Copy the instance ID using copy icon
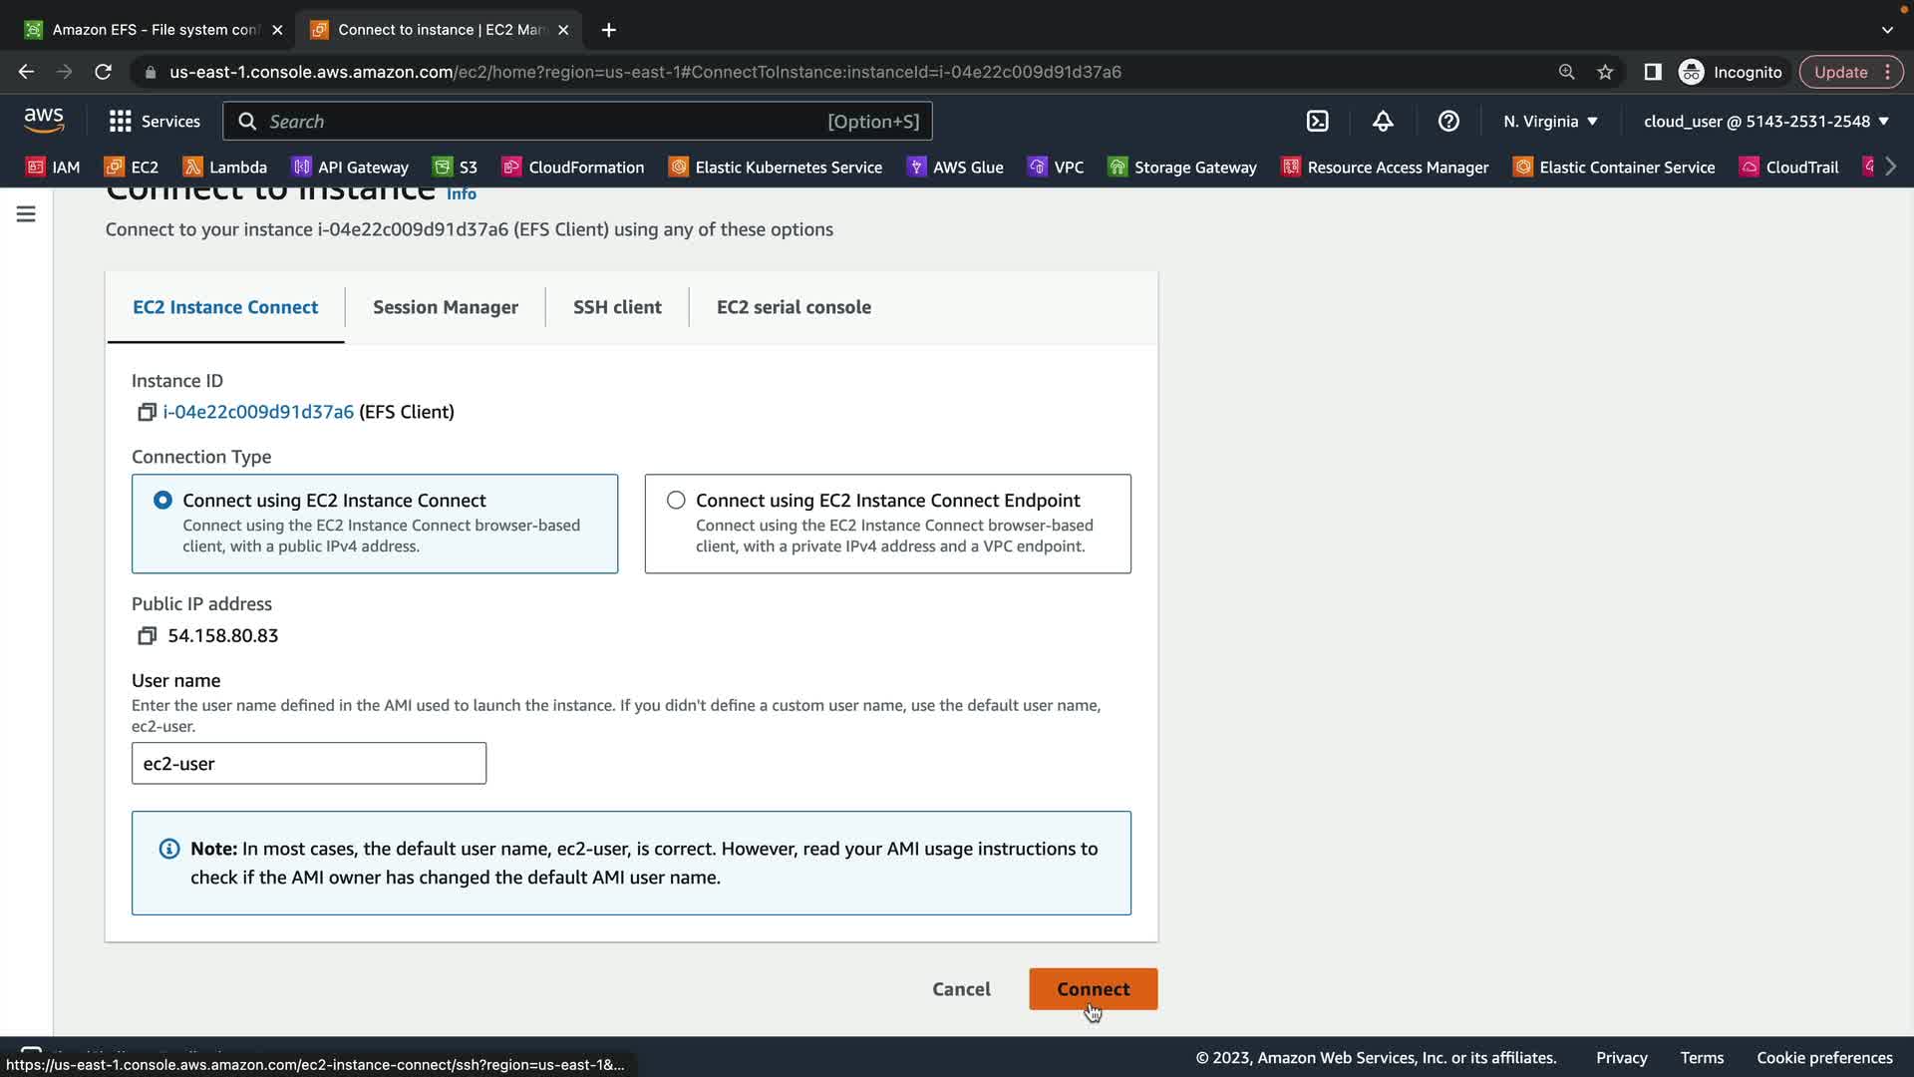Viewport: 1914px width, 1077px height. (147, 412)
